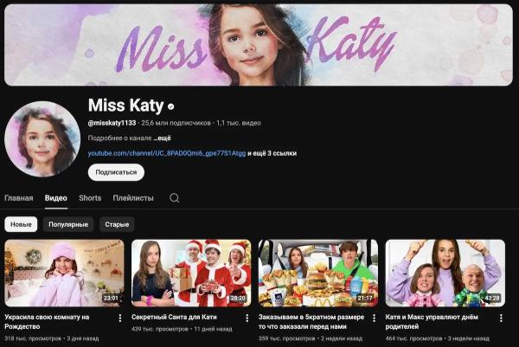
Task: Open three-dot menu for 'Заказываем в 5кратном размере' video
Action: 374,318
